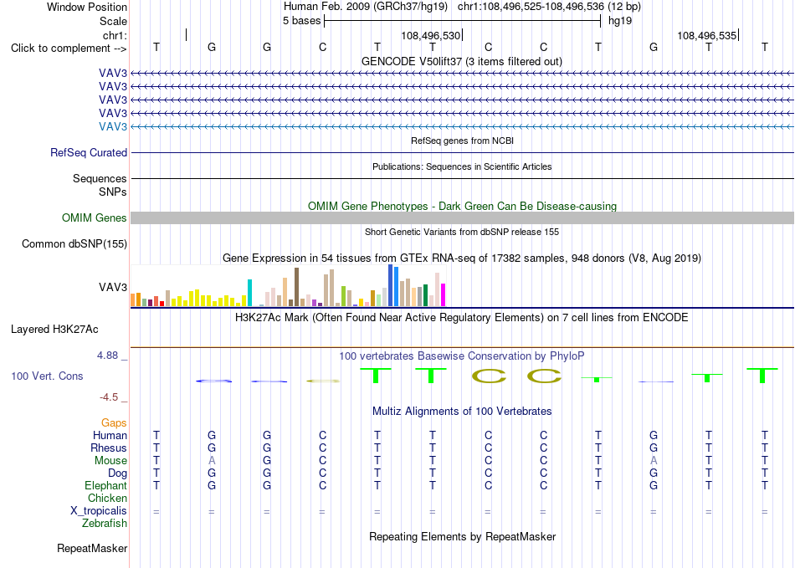Click the Scale track label
The image size is (795, 568).
(114, 21)
